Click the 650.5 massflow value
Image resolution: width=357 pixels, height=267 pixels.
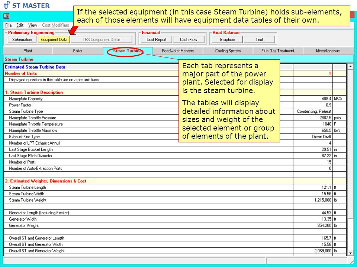pos(326,131)
